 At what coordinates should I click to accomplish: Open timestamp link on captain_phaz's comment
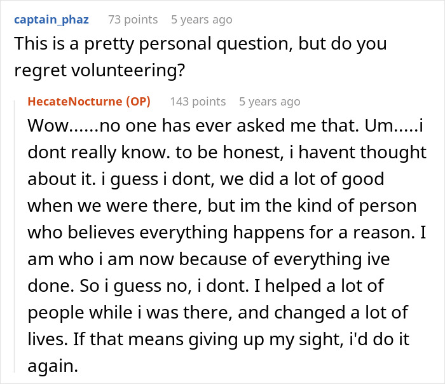tap(202, 20)
